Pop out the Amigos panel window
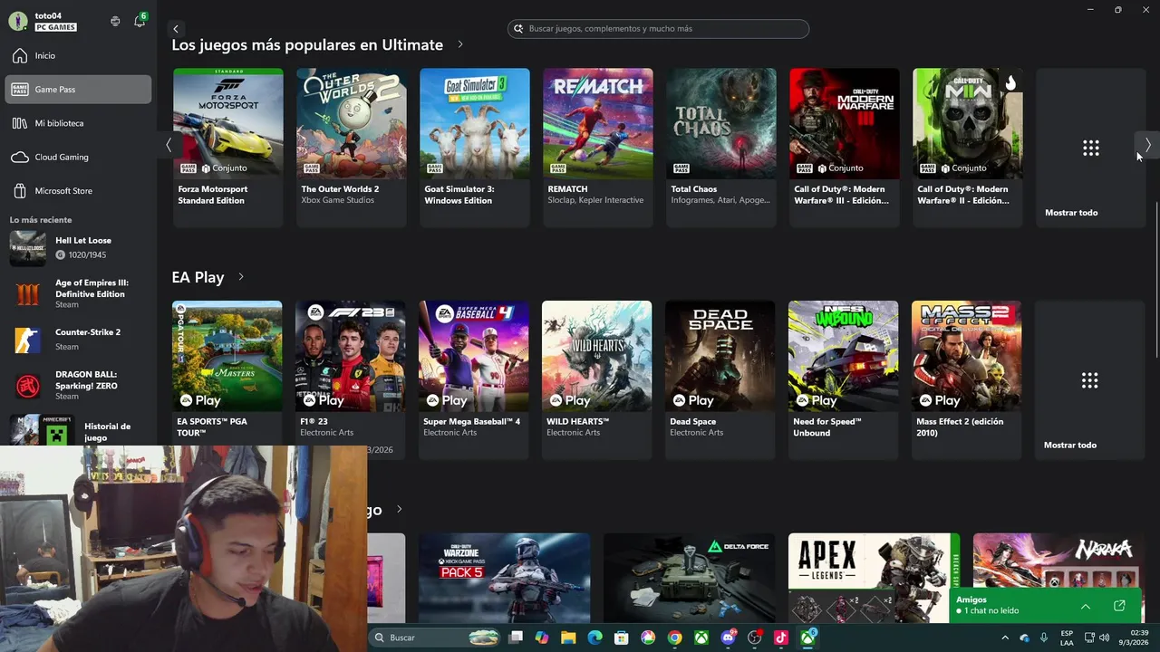The height and width of the screenshot is (652, 1160). [x=1119, y=606]
